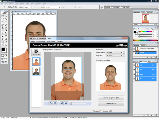Click the hue H slider in Color panel
The width and height of the screenshot is (159, 119).
[x=146, y=31]
